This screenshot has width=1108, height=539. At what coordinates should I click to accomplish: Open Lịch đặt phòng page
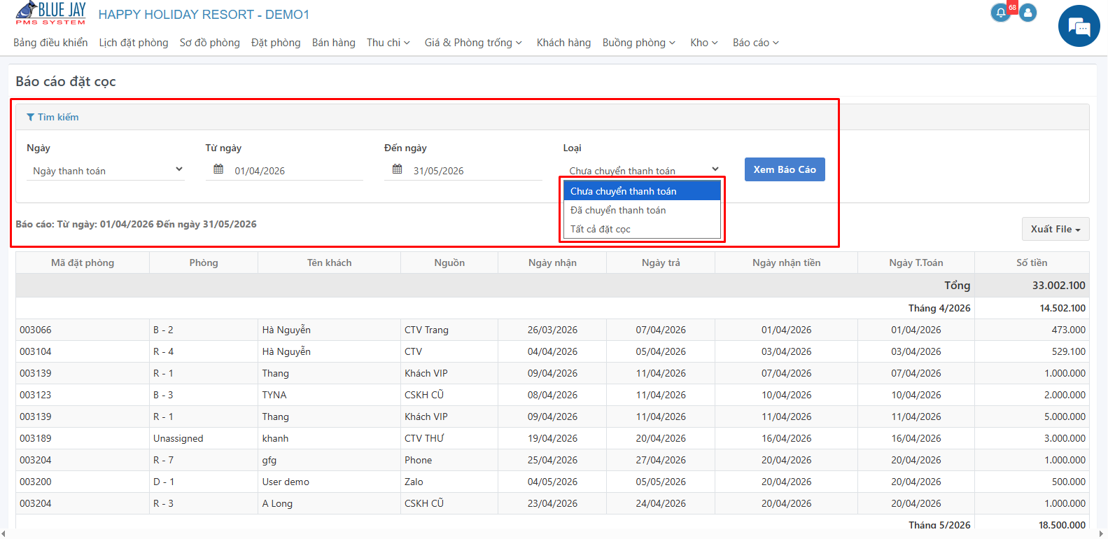click(134, 43)
